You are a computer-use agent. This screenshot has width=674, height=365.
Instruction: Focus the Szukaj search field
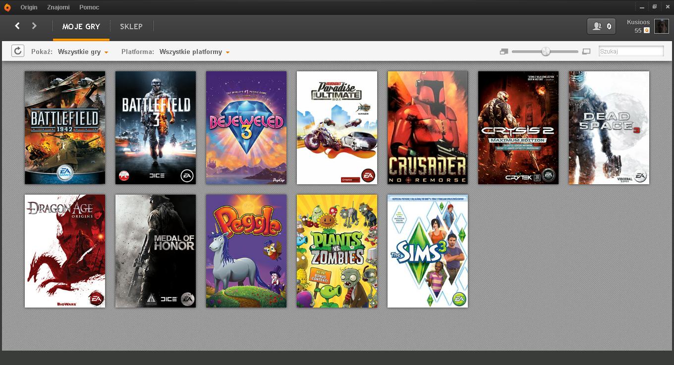tap(631, 51)
